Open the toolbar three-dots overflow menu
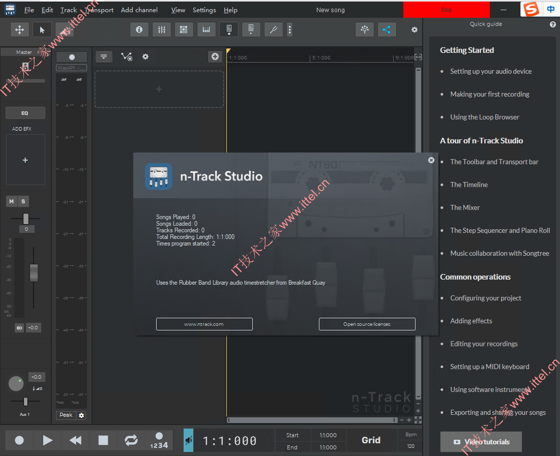560x456 pixels. tap(289, 29)
